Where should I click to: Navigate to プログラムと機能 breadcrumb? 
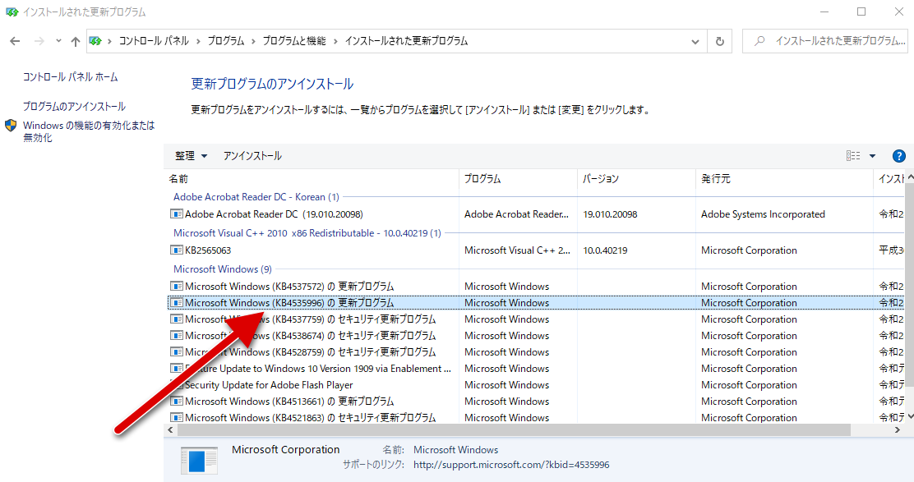coord(294,41)
